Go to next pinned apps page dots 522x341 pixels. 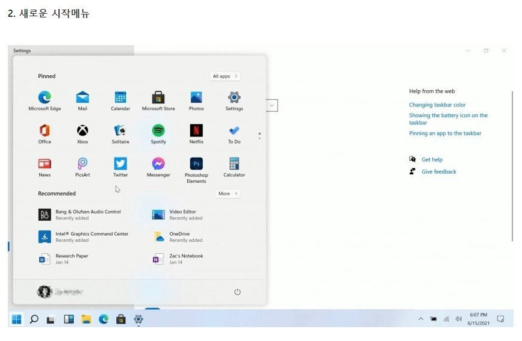click(x=259, y=136)
